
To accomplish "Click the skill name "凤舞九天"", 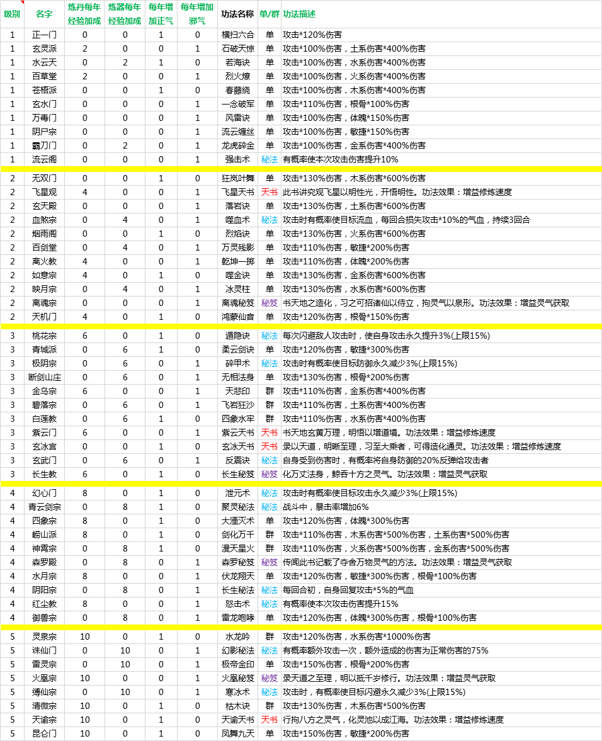I will [237, 733].
